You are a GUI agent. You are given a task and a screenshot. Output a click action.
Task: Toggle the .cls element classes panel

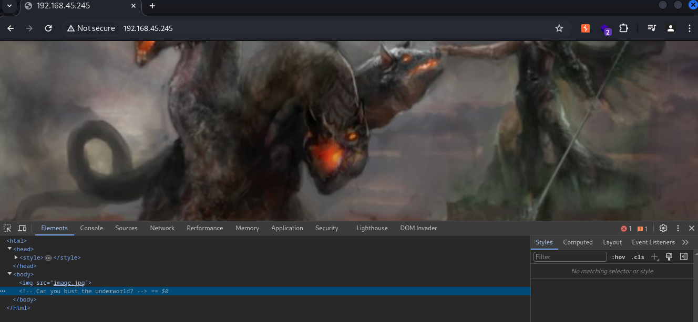click(638, 257)
